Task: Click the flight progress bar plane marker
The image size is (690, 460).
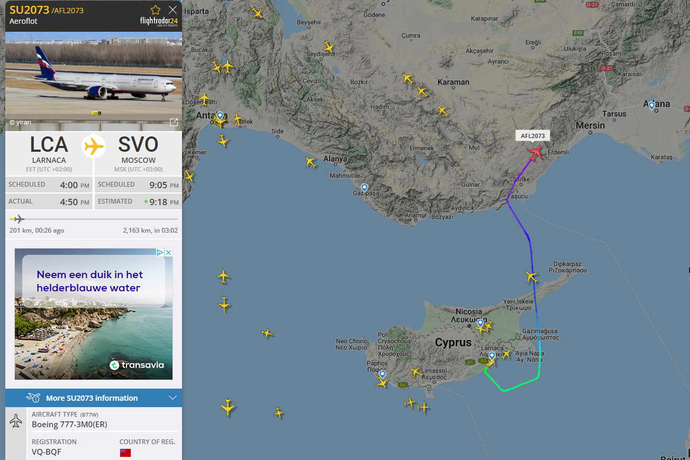Action: click(x=17, y=219)
